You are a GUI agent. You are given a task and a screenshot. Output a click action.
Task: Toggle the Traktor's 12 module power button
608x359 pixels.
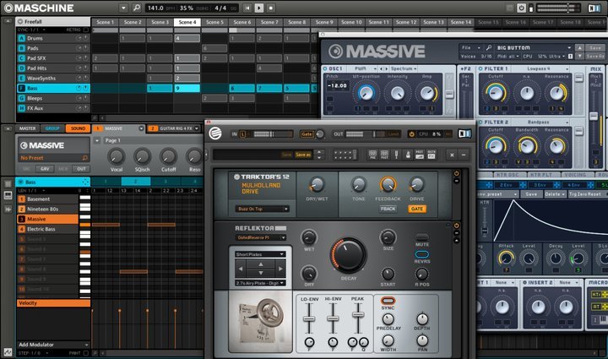456,174
